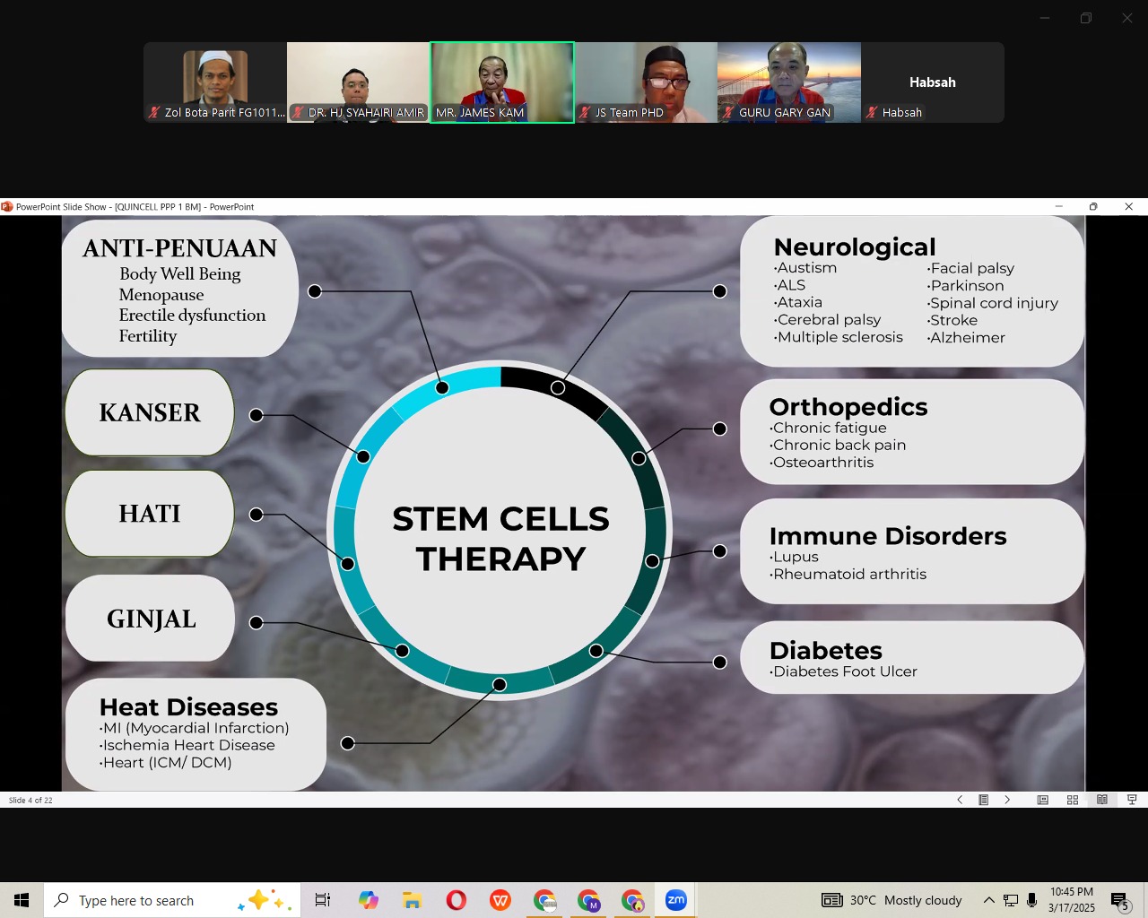Select MR. JAMES KAM video tile
1148x918 pixels.
(502, 82)
